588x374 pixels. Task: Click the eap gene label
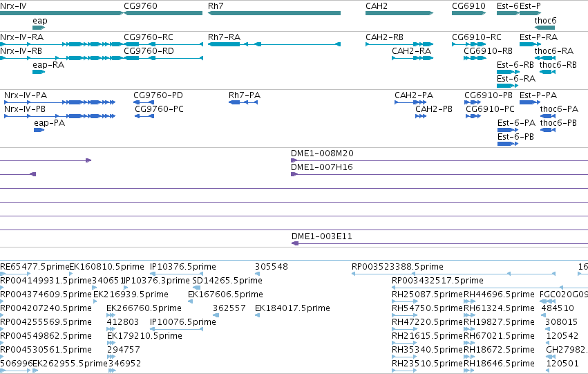tap(40, 21)
